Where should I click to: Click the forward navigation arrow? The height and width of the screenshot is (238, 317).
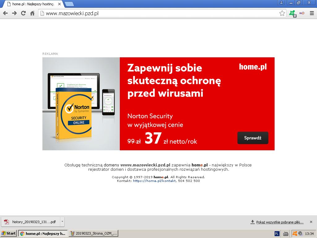pyautogui.click(x=14, y=13)
